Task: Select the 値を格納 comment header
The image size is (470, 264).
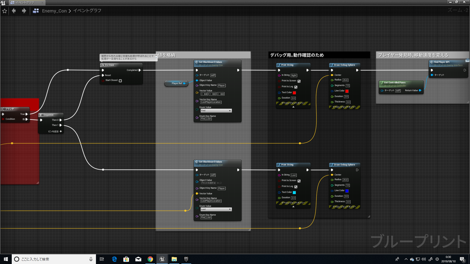Action: 203,55
